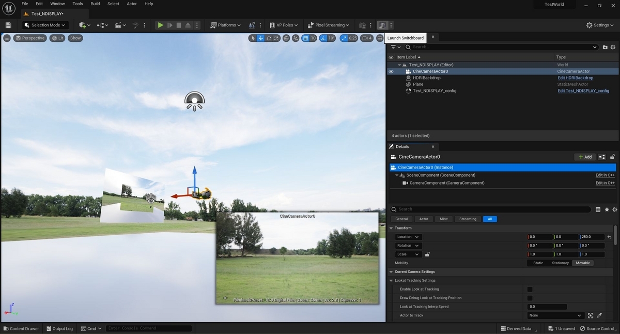Click the Add component button
Viewport: 620px width, 334px height.
584,157
